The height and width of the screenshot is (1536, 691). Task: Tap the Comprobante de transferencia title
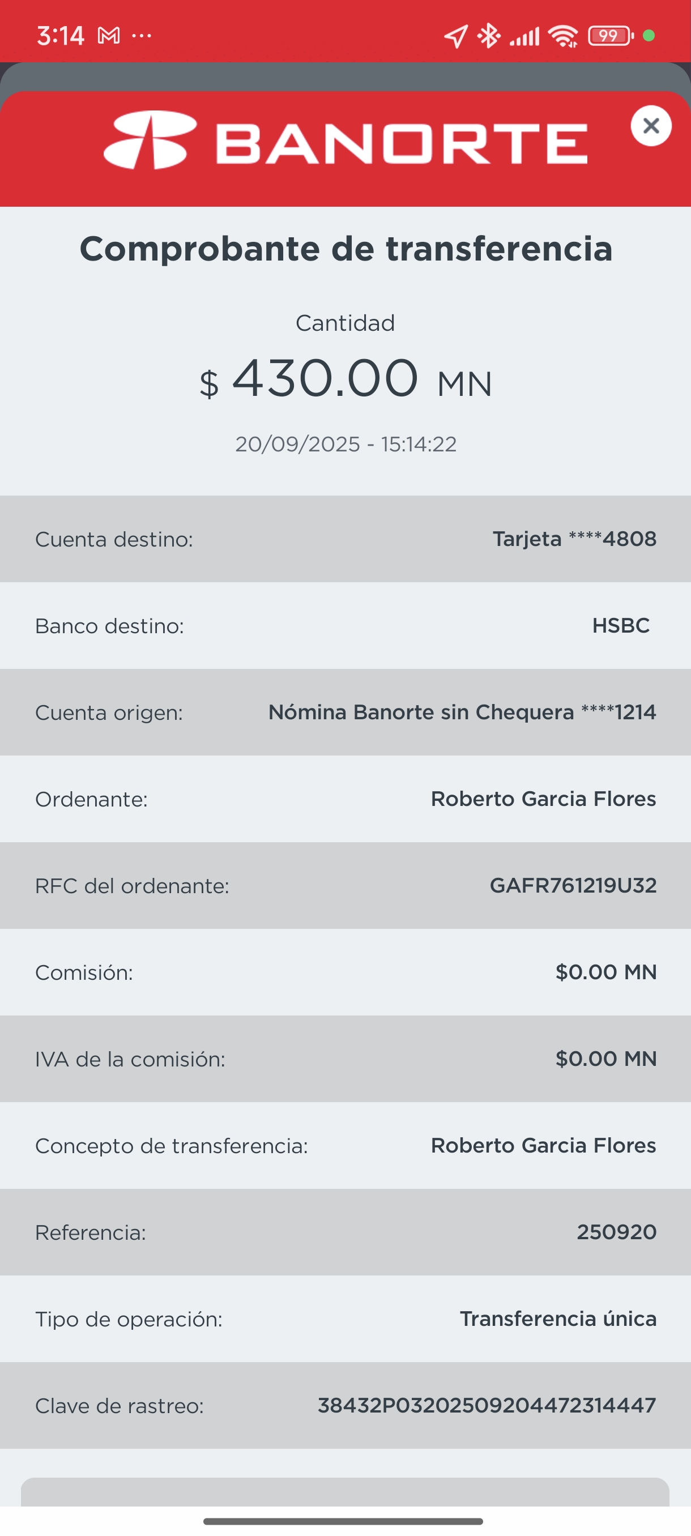coord(345,249)
